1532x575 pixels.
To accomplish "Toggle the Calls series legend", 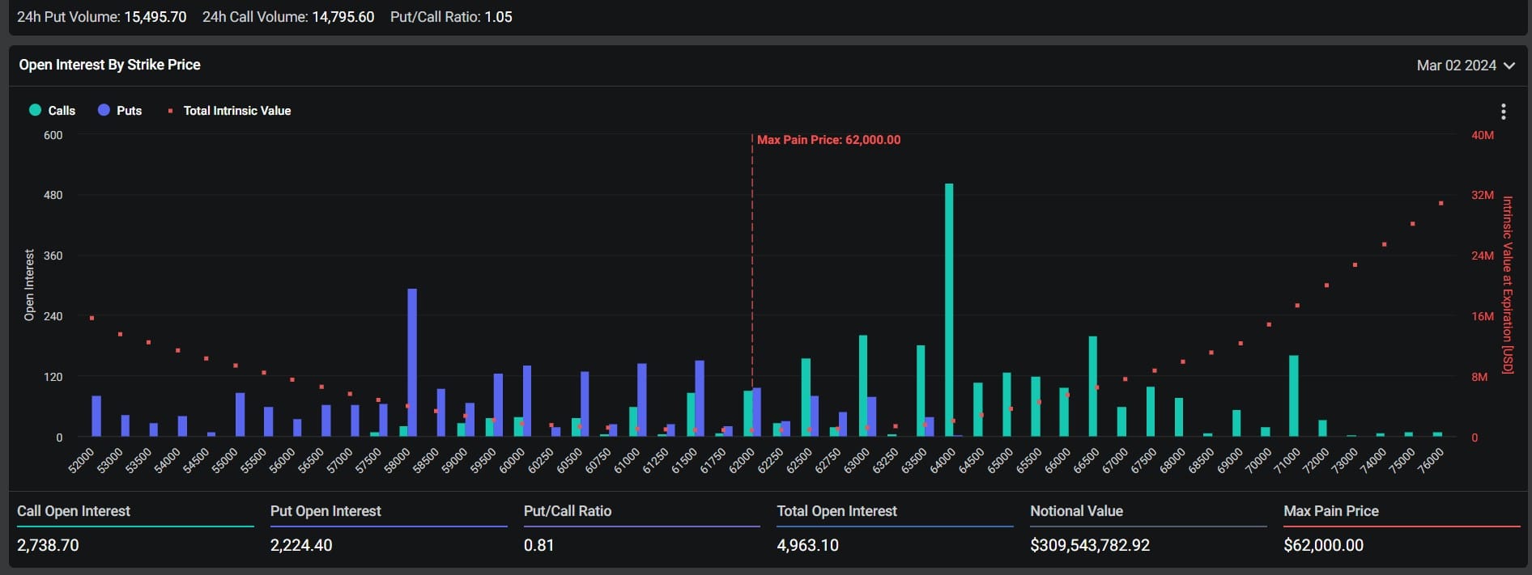I will (x=53, y=110).
